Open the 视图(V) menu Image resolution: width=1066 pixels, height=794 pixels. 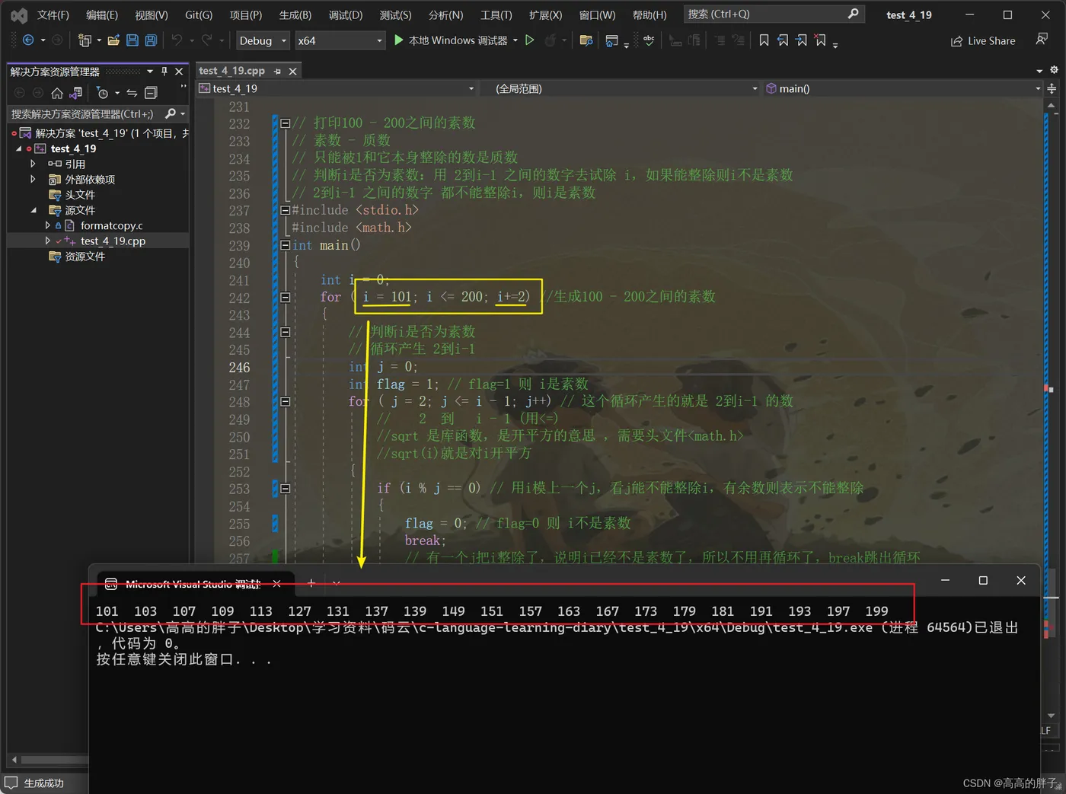(x=152, y=14)
